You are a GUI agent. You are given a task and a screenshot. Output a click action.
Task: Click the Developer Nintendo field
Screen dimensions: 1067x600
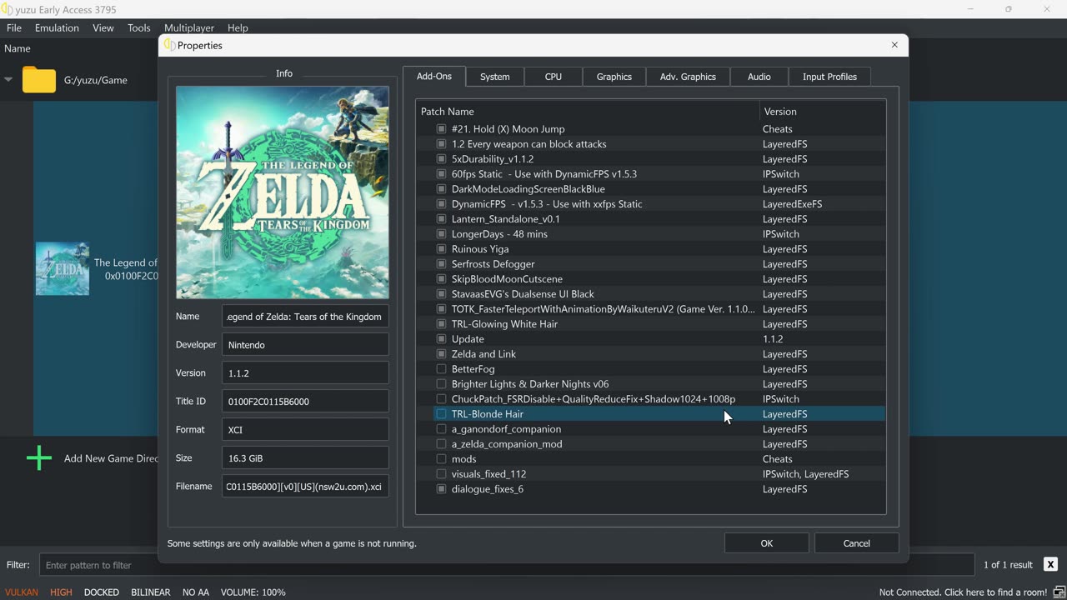pos(305,345)
